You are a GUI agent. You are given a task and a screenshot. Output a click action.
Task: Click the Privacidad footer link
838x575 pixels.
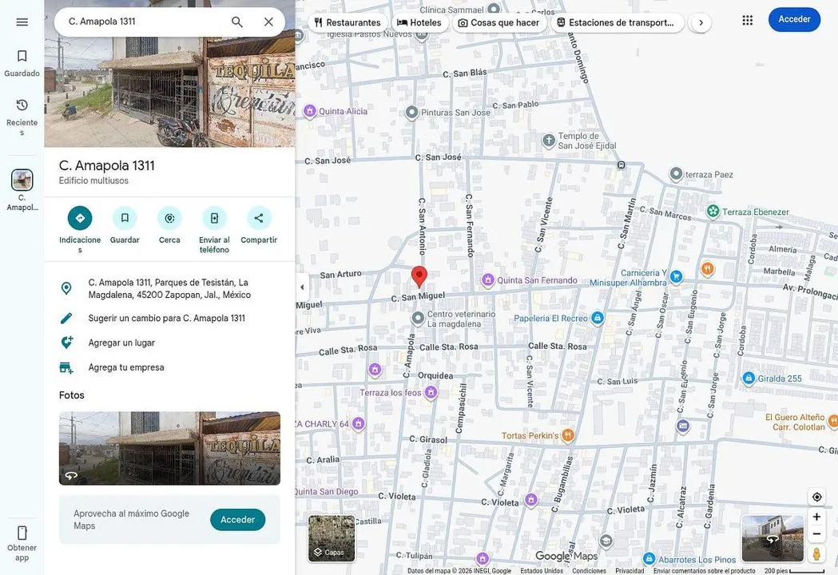[629, 571]
